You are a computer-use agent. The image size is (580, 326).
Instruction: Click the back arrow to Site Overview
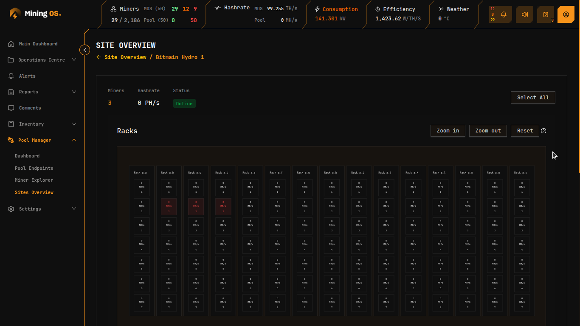pos(99,57)
